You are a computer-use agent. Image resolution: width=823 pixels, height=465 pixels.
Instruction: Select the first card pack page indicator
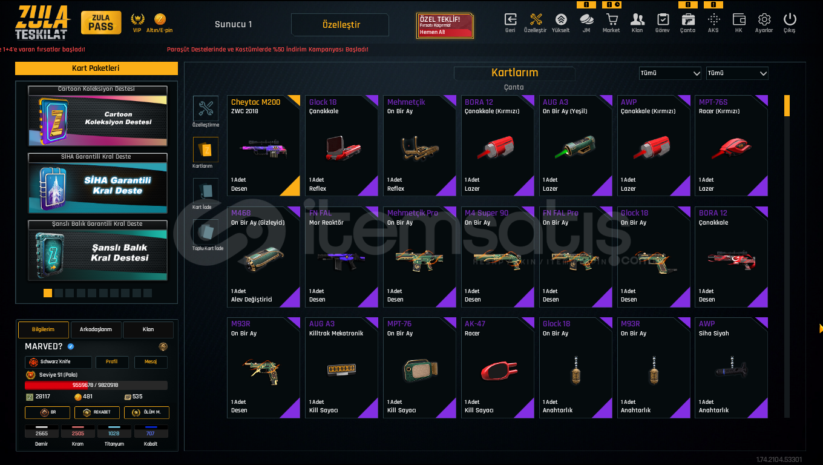click(48, 293)
